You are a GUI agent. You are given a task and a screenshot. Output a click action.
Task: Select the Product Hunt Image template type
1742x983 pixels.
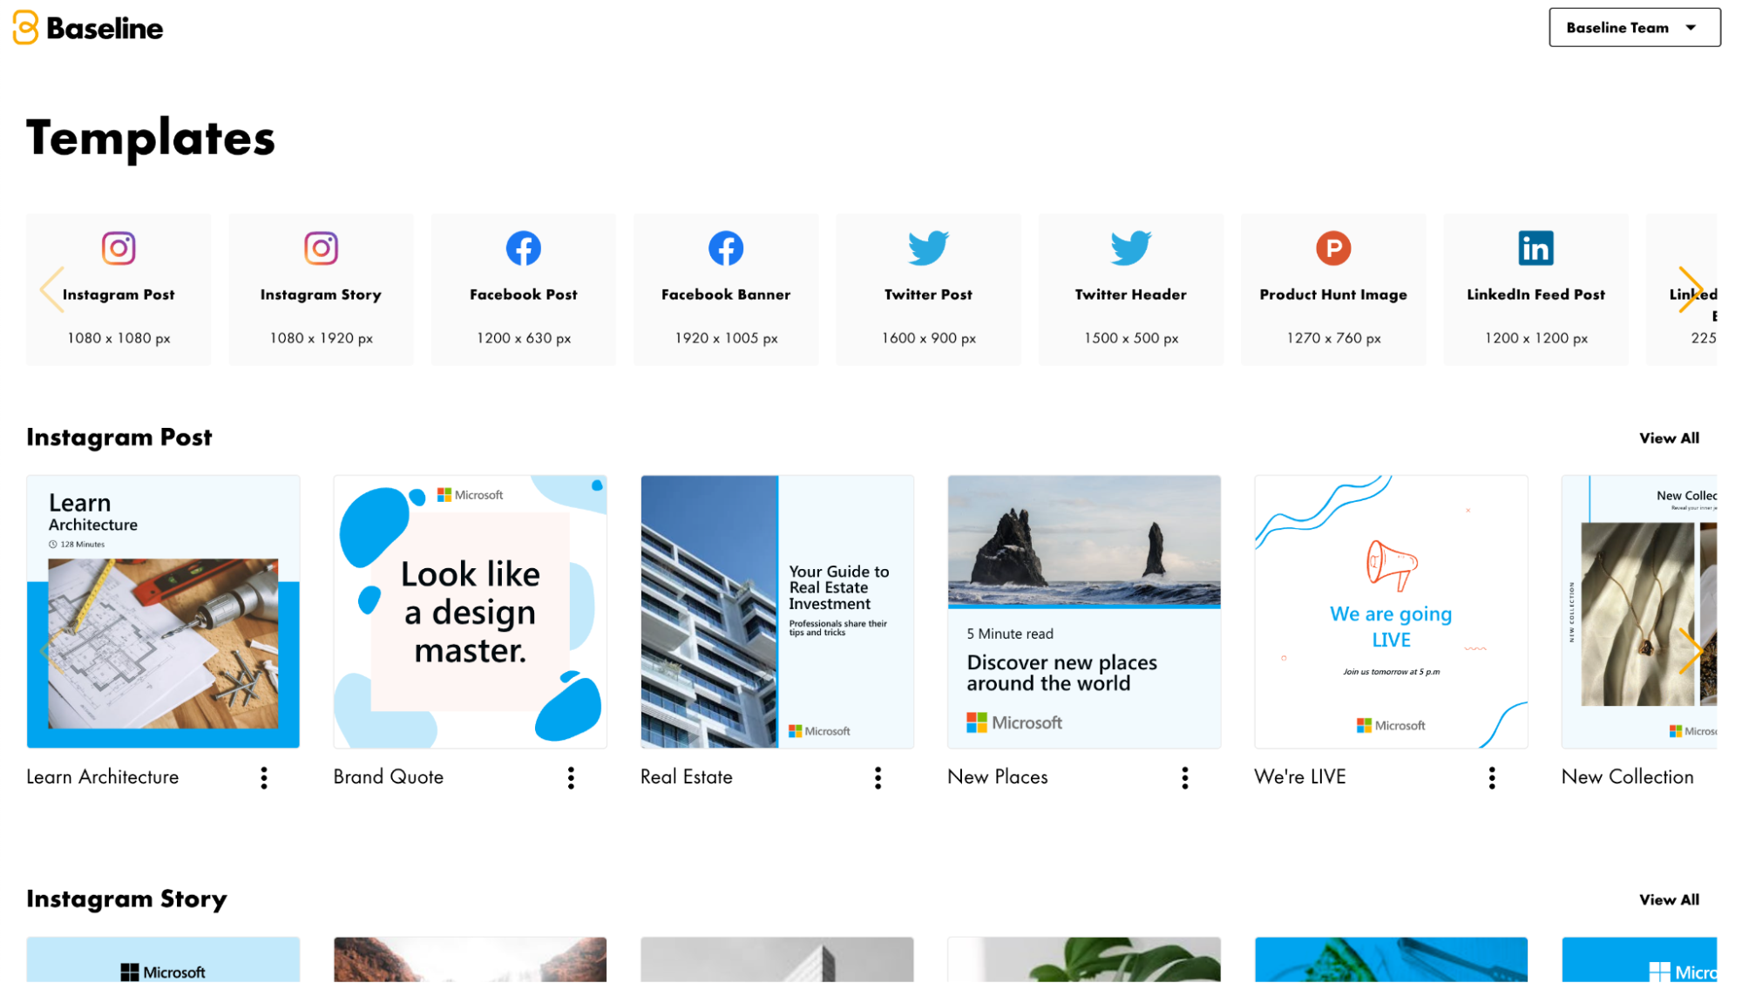click(1334, 287)
